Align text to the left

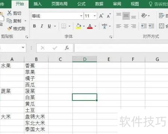(119, 26)
